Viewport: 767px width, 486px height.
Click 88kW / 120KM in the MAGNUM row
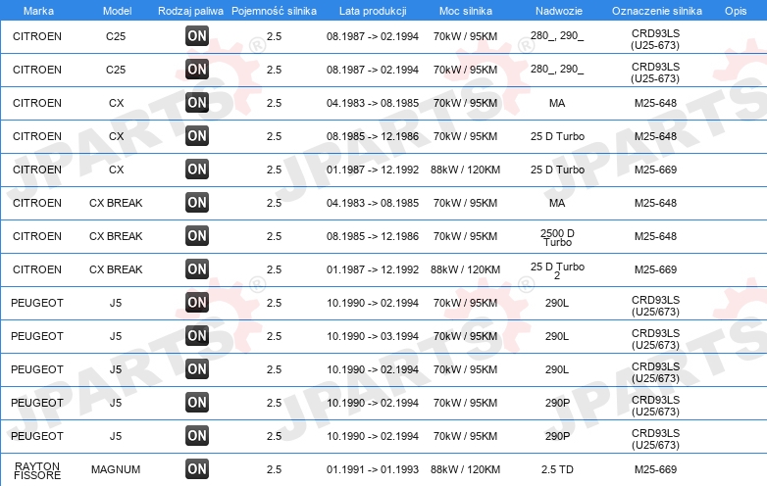coord(465,469)
